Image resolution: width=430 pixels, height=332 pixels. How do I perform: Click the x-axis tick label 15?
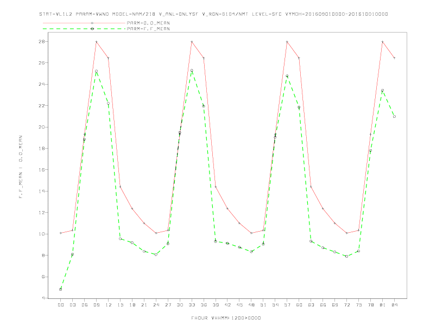pos(120,305)
